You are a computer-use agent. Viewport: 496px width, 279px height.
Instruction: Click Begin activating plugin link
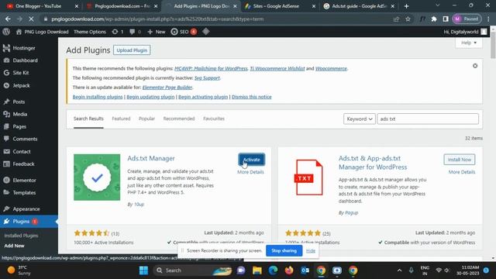(203, 97)
